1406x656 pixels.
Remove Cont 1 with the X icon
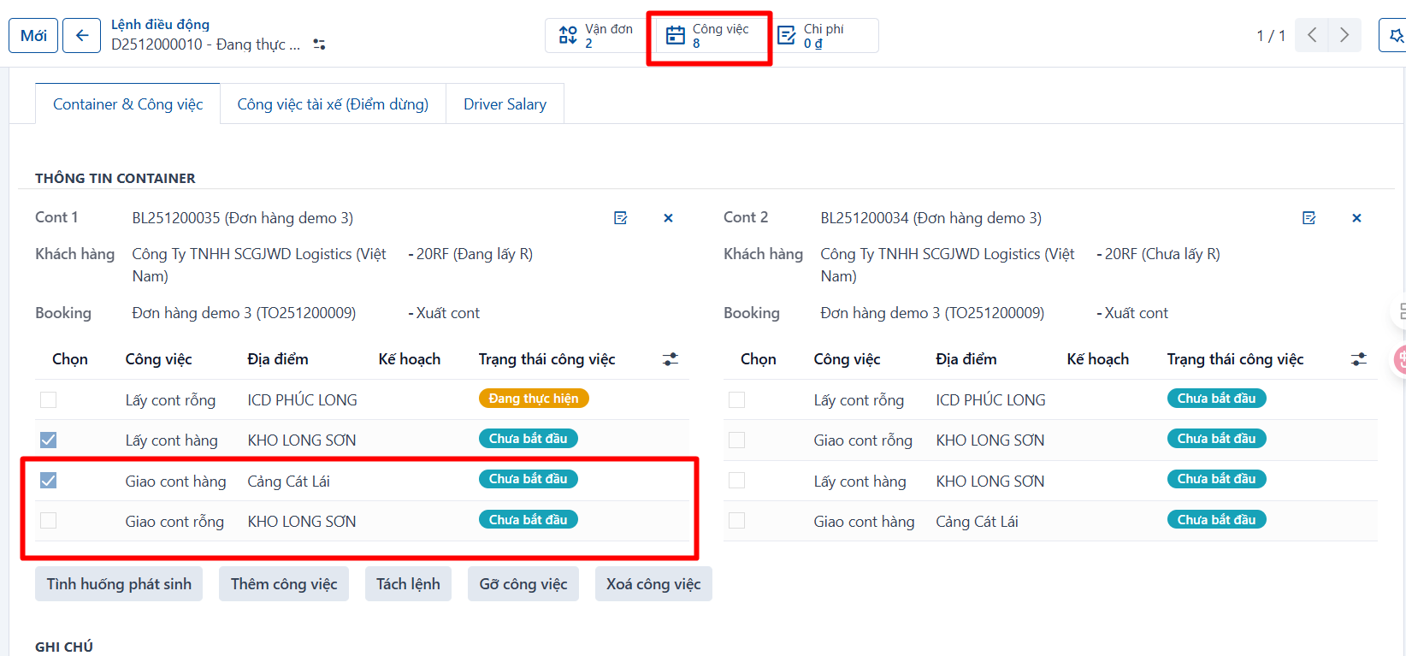coord(668,218)
